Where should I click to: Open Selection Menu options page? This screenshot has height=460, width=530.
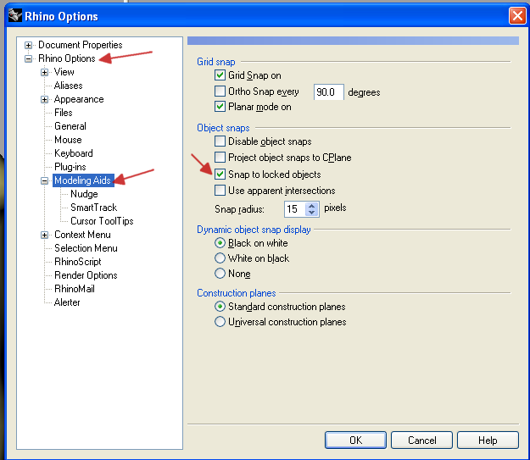(x=86, y=248)
